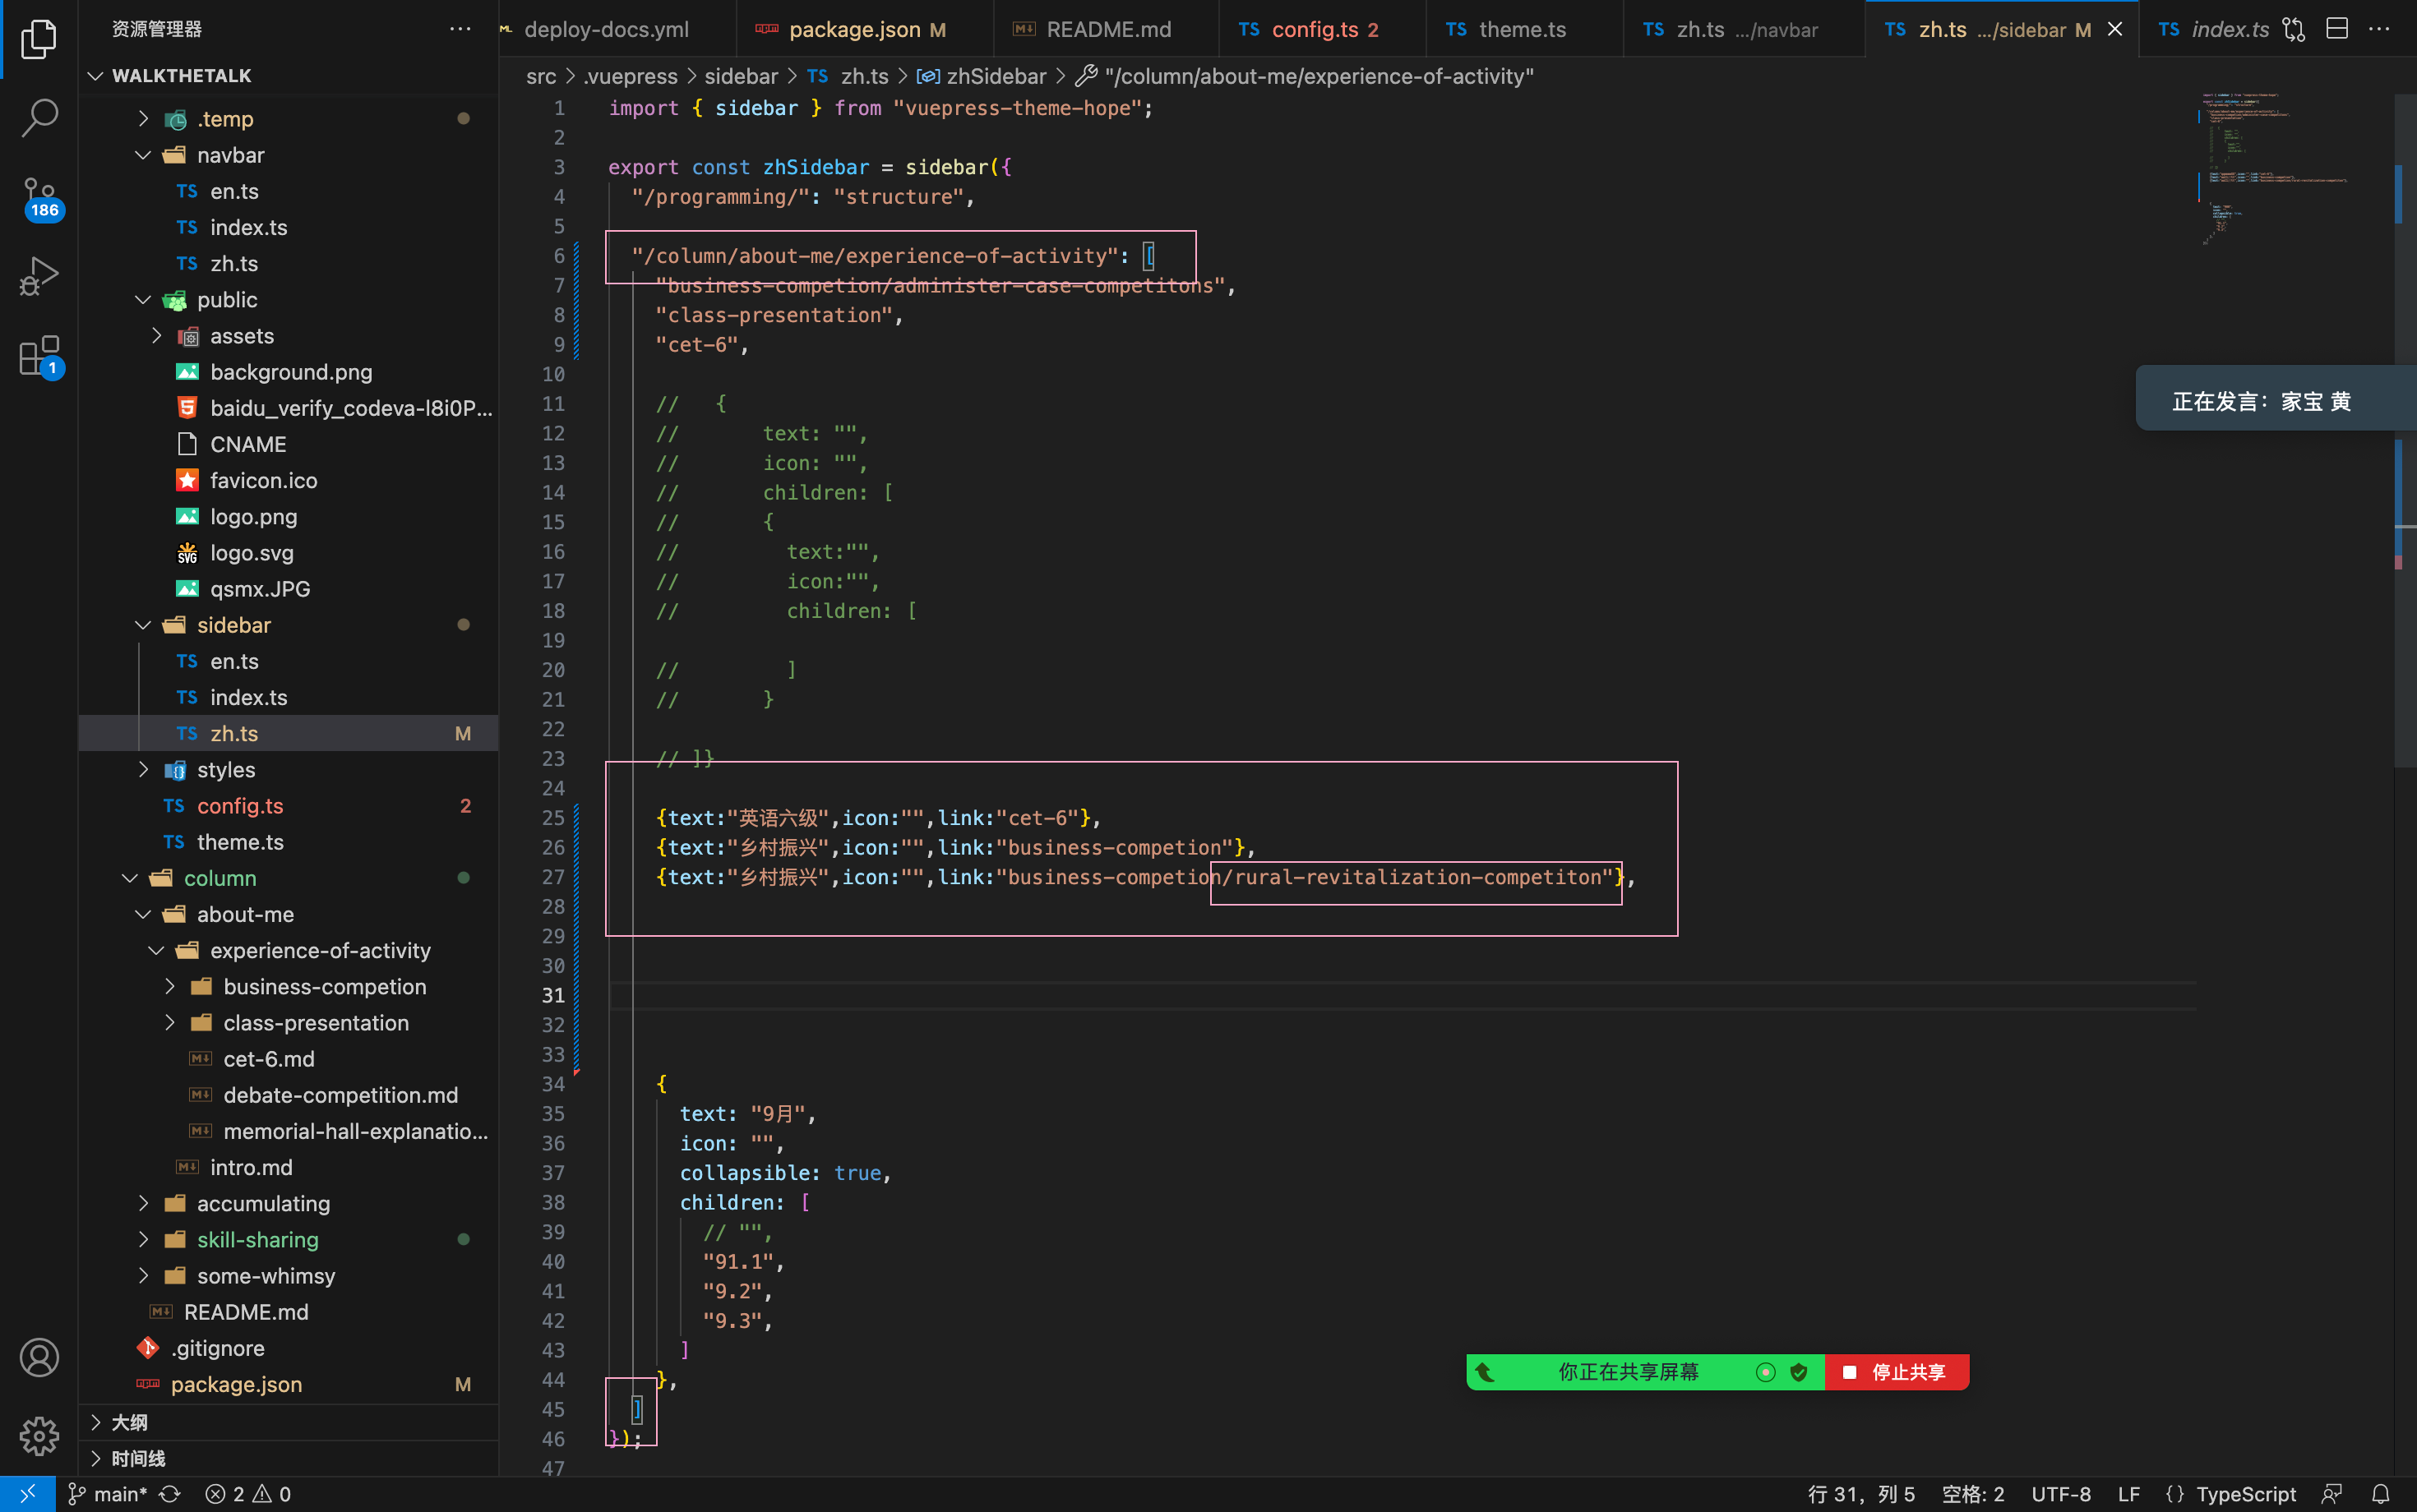Screen dimensions: 2417x1512
Task: Collapse the sidebar folder
Action: [x=143, y=625]
